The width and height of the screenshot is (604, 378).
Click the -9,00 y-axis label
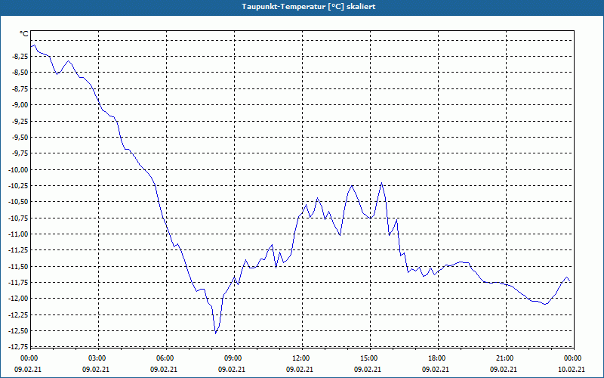pyautogui.click(x=21, y=105)
